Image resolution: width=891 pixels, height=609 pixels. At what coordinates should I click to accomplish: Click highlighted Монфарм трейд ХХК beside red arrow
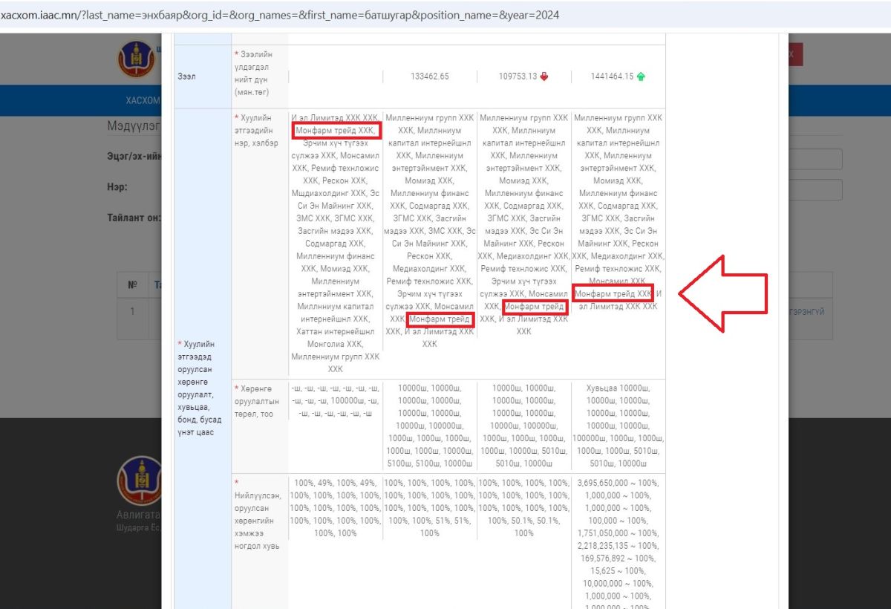[613, 293]
